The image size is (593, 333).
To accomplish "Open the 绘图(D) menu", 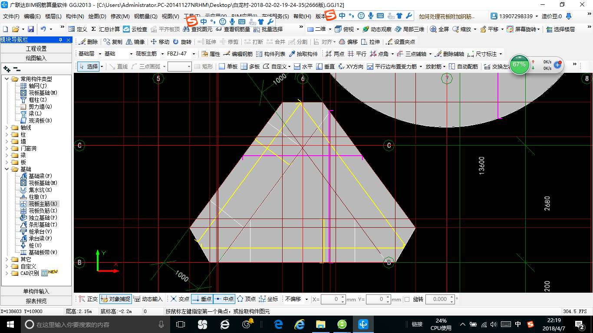I will pyautogui.click(x=97, y=16).
